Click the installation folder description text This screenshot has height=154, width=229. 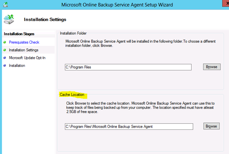click(140, 43)
